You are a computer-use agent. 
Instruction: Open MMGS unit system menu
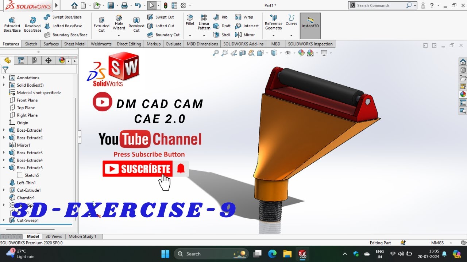pyautogui.click(x=441, y=243)
